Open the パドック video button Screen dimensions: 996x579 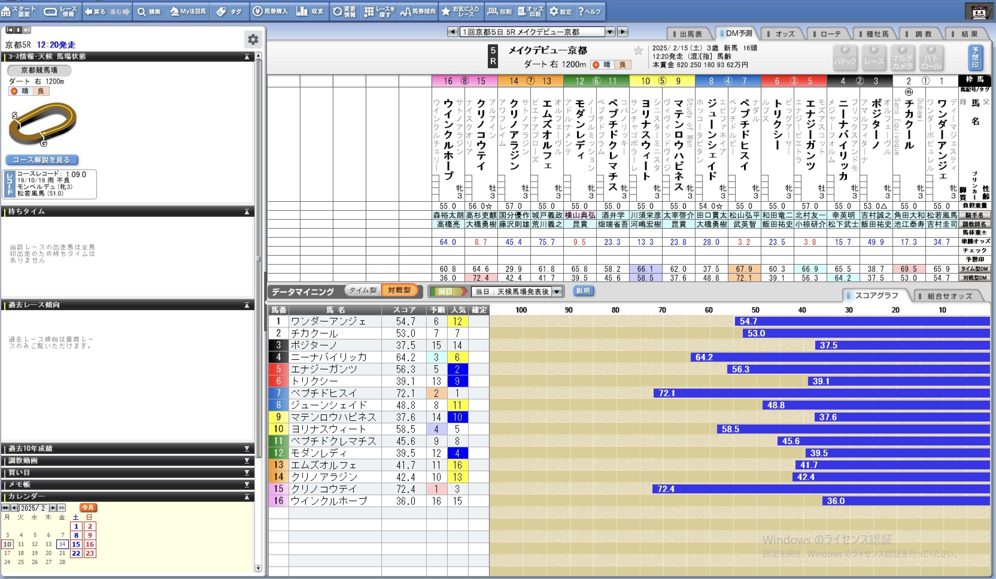(845, 57)
